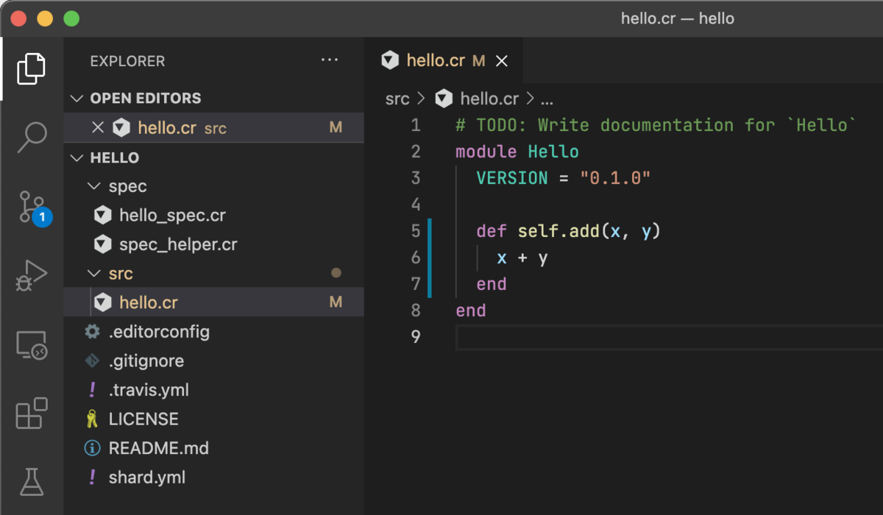Collapse the Open Editors section
The width and height of the screenshot is (883, 515).
77,99
